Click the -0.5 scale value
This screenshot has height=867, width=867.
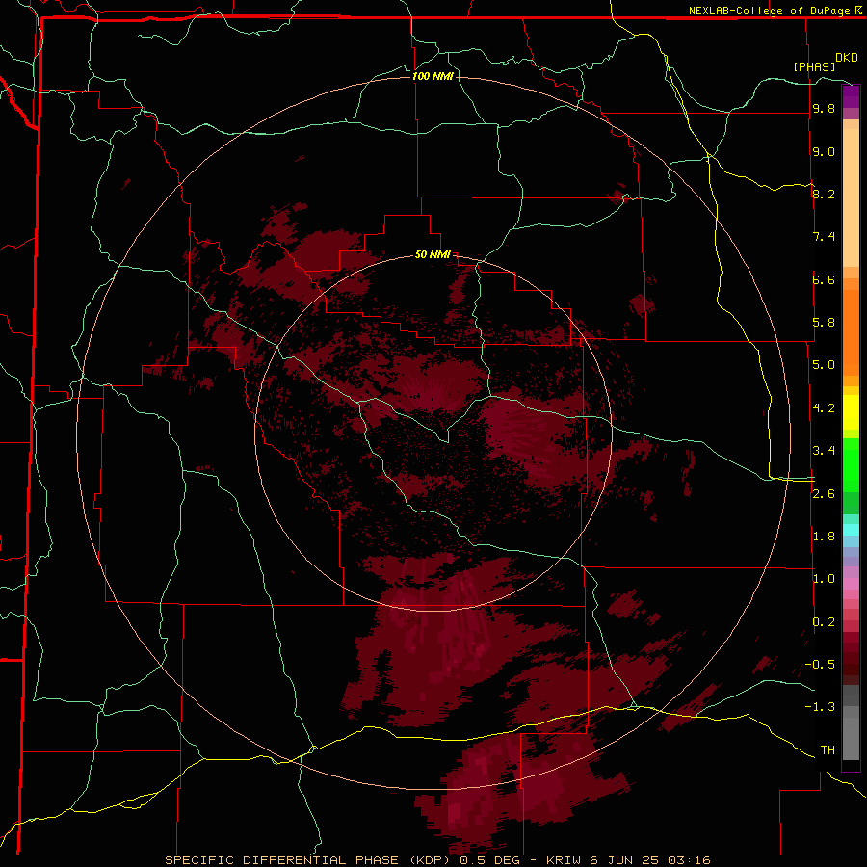820,665
